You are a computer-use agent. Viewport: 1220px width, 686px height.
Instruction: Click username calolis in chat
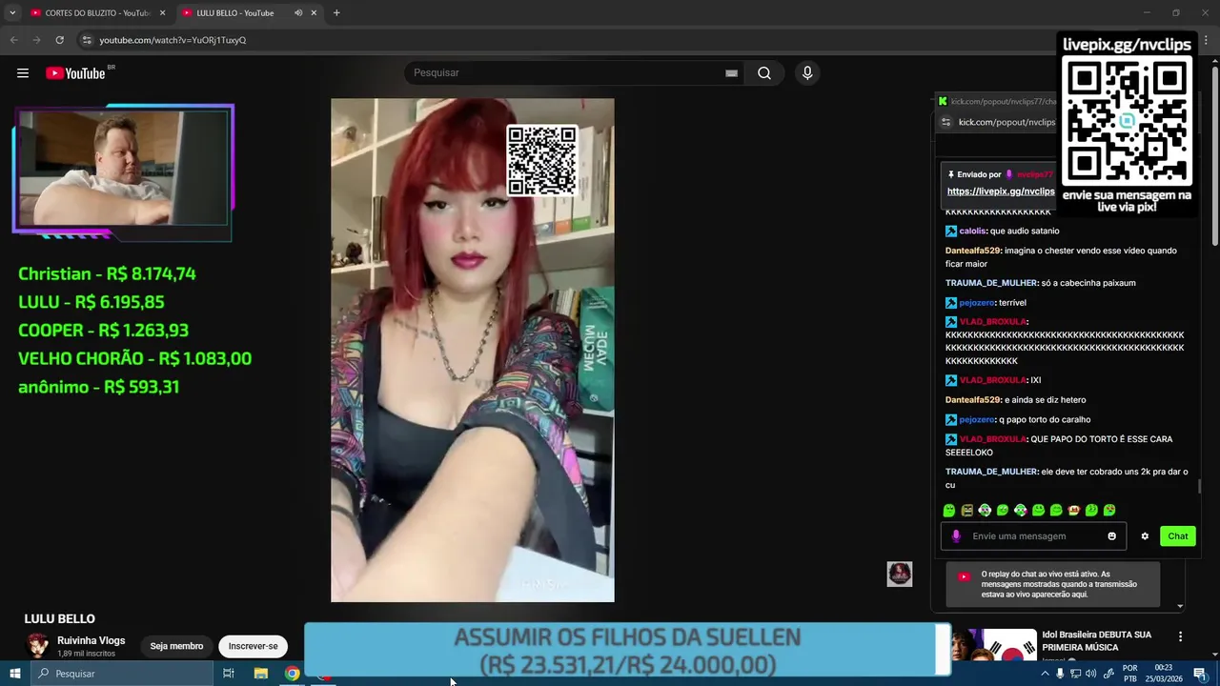972,231
